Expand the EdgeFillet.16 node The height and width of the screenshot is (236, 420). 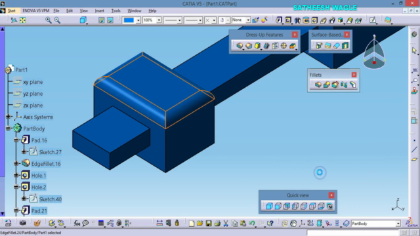pyautogui.click(x=16, y=163)
